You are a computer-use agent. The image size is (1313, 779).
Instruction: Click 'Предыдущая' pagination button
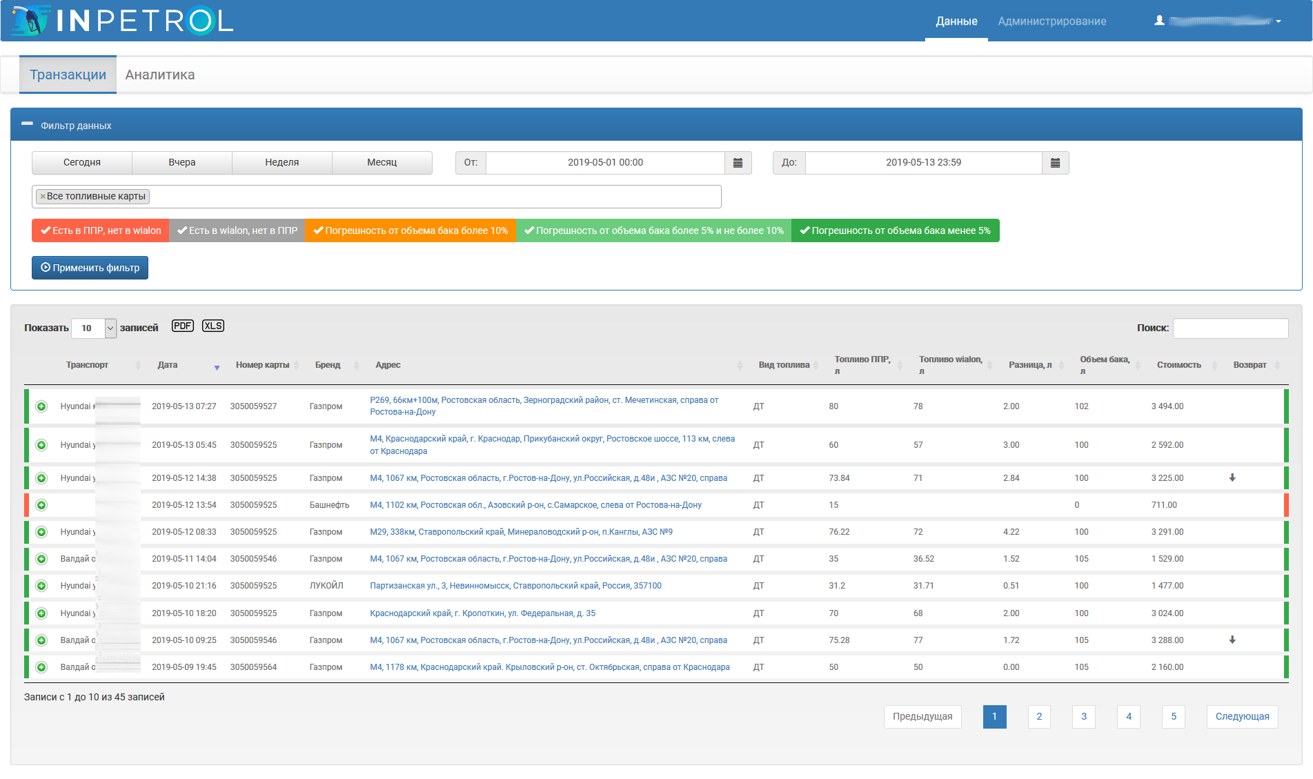(x=922, y=717)
